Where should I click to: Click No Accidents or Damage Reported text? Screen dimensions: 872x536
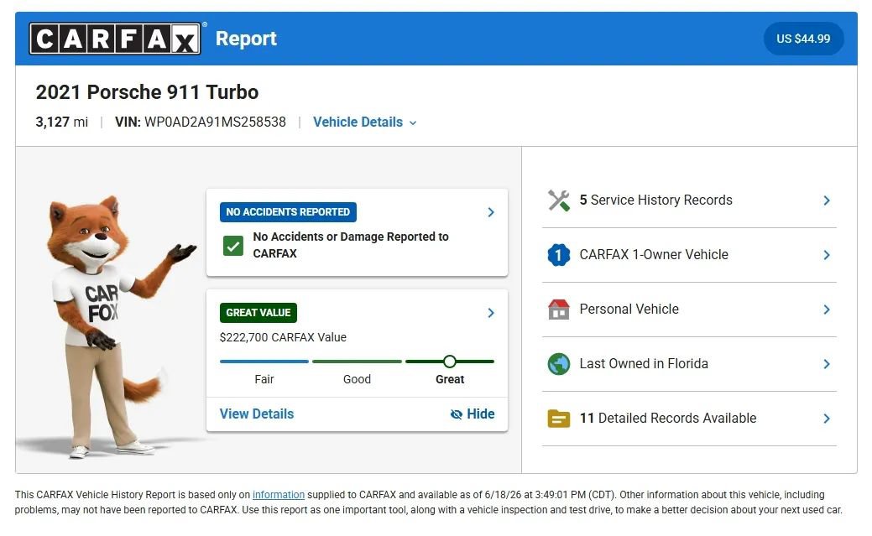point(350,245)
